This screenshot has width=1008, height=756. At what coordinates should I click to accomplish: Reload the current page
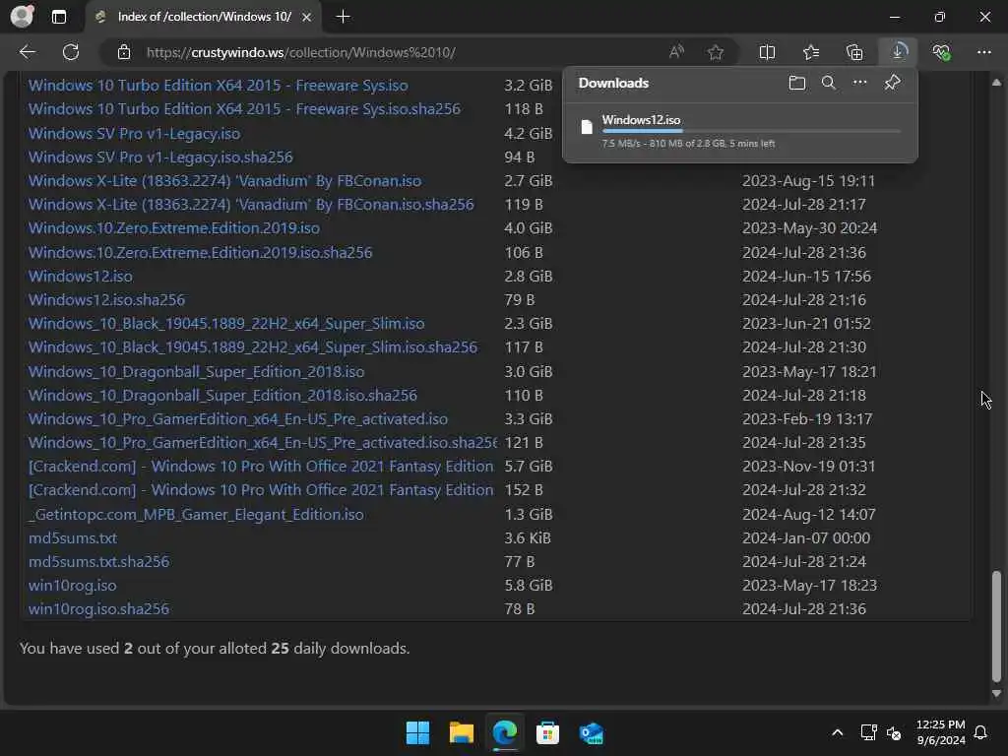click(x=71, y=52)
